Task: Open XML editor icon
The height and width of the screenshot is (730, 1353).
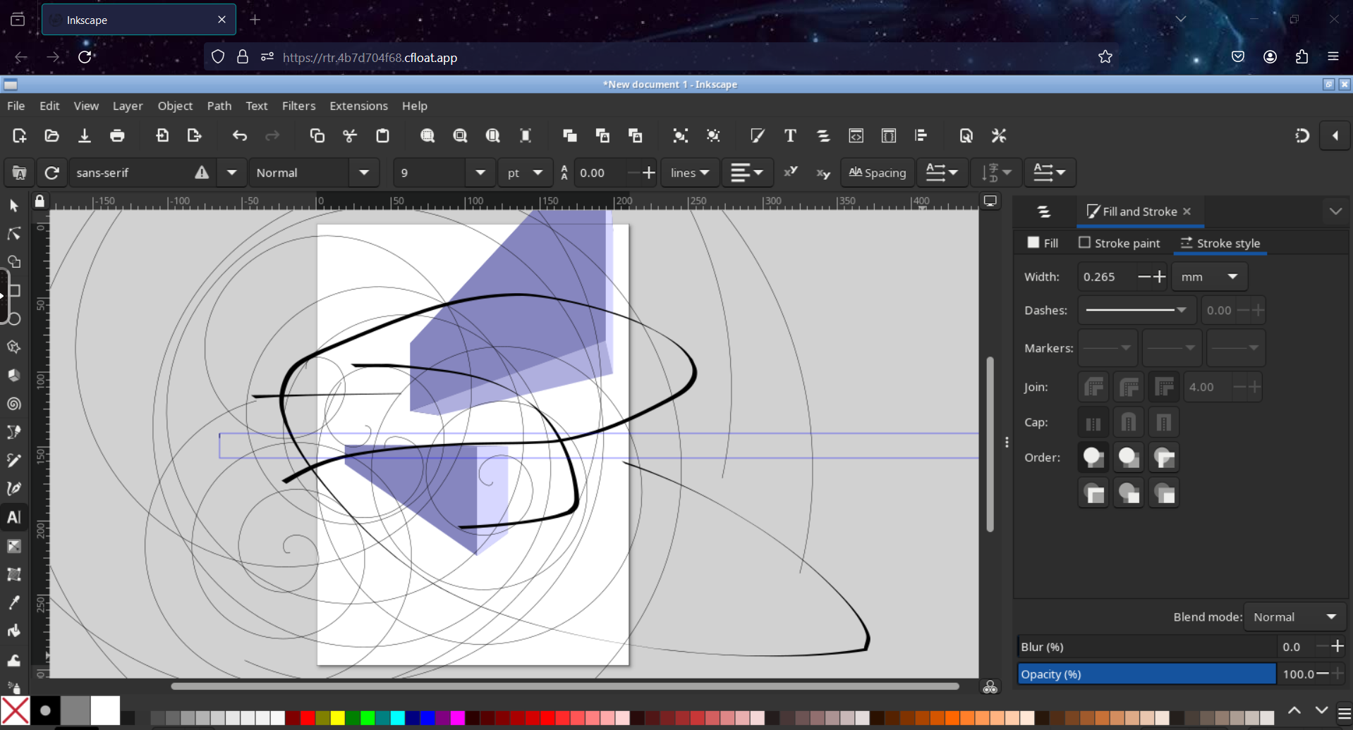Action: pos(856,136)
